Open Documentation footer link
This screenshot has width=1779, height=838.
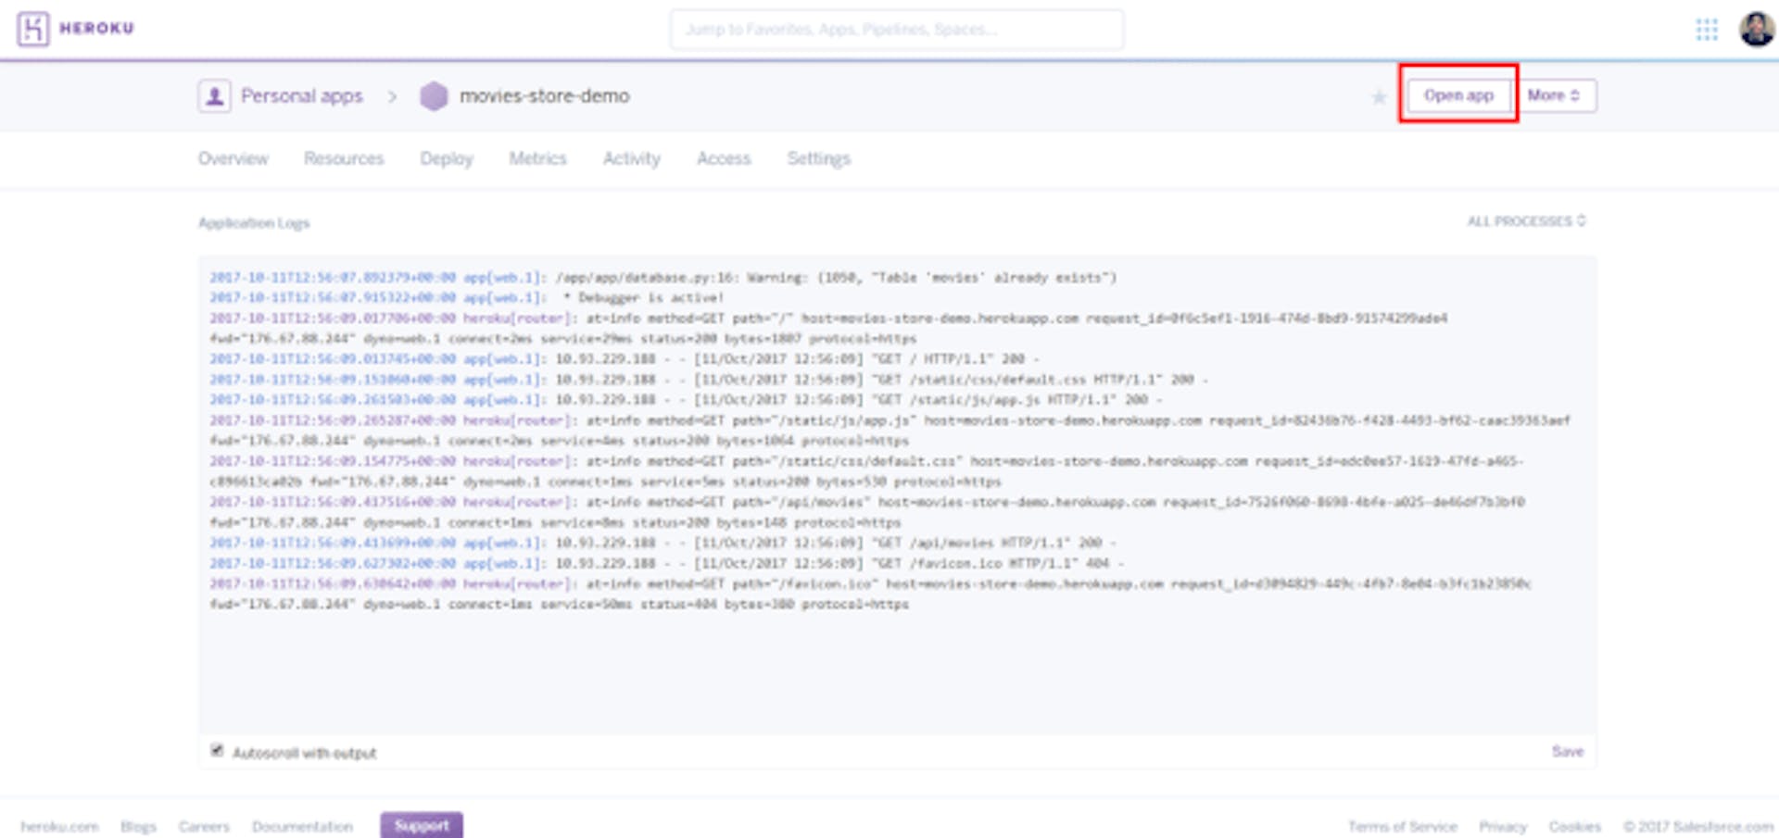[x=302, y=826]
